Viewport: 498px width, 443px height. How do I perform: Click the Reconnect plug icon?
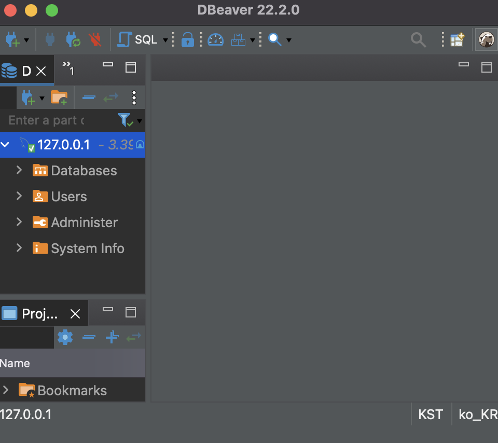[x=73, y=40]
